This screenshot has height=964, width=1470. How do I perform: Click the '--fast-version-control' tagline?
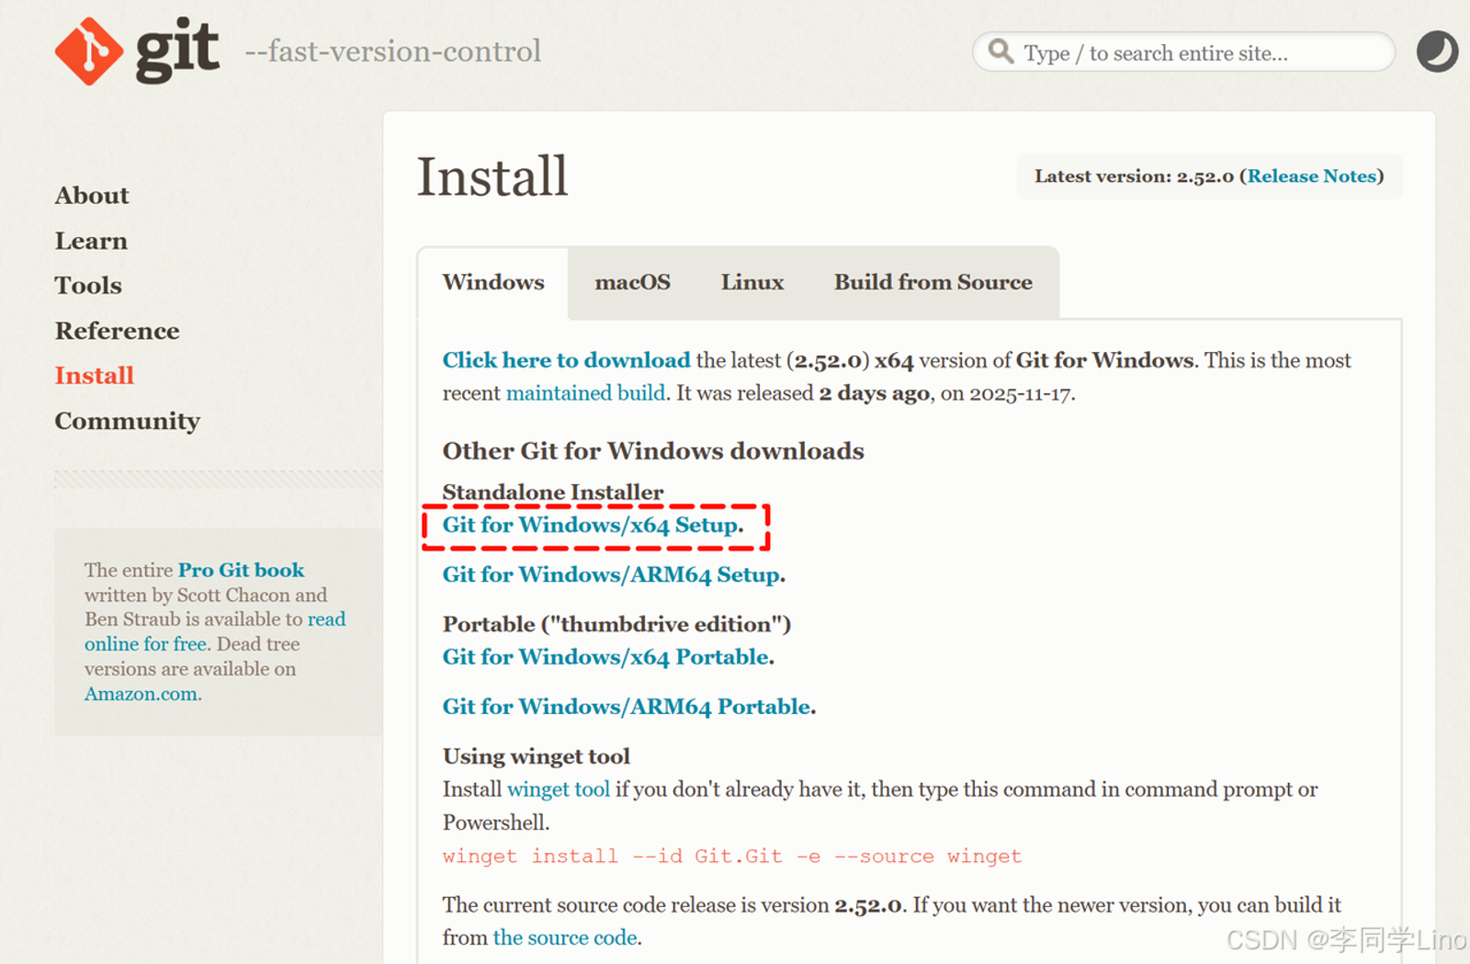[393, 51]
